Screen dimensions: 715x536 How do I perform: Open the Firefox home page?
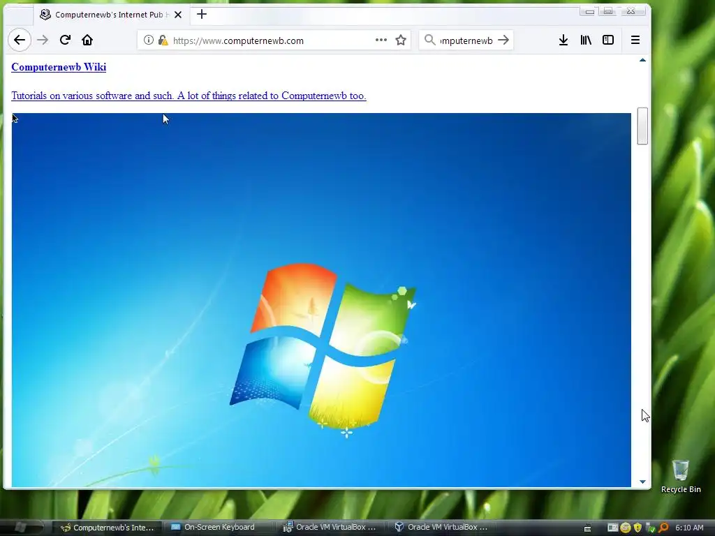click(87, 40)
